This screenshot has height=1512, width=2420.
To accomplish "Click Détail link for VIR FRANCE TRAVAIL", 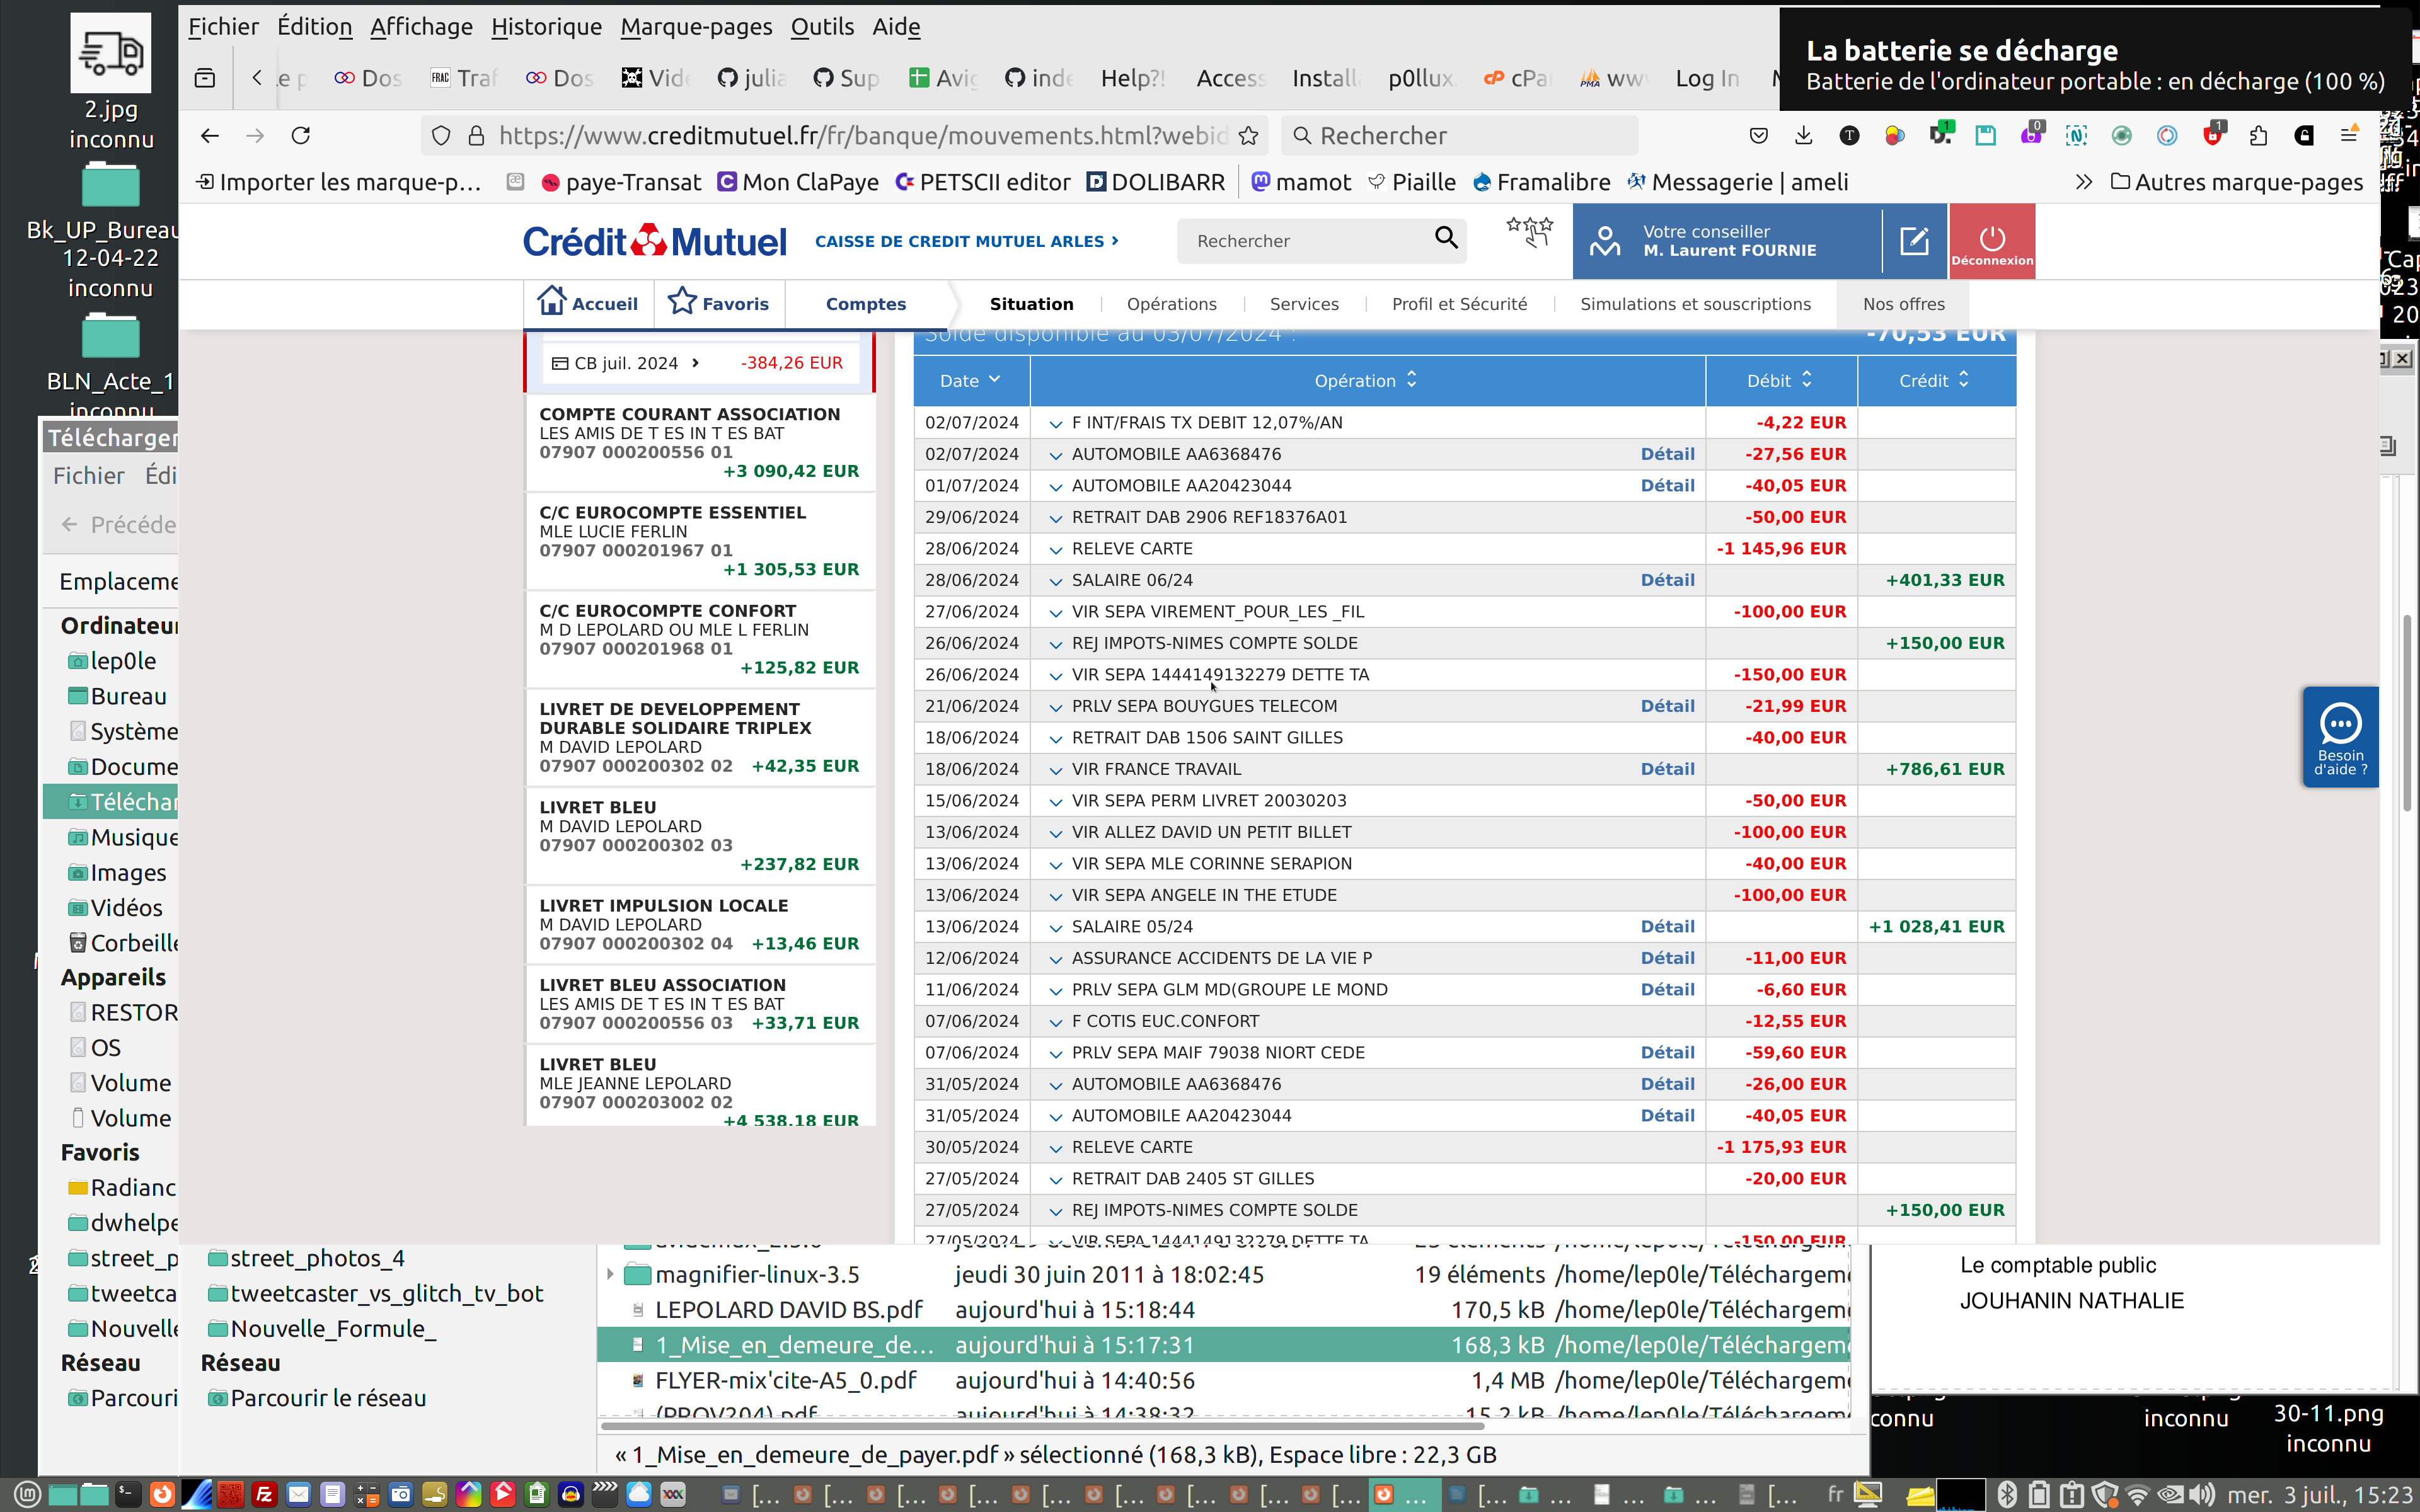I will tap(1667, 769).
